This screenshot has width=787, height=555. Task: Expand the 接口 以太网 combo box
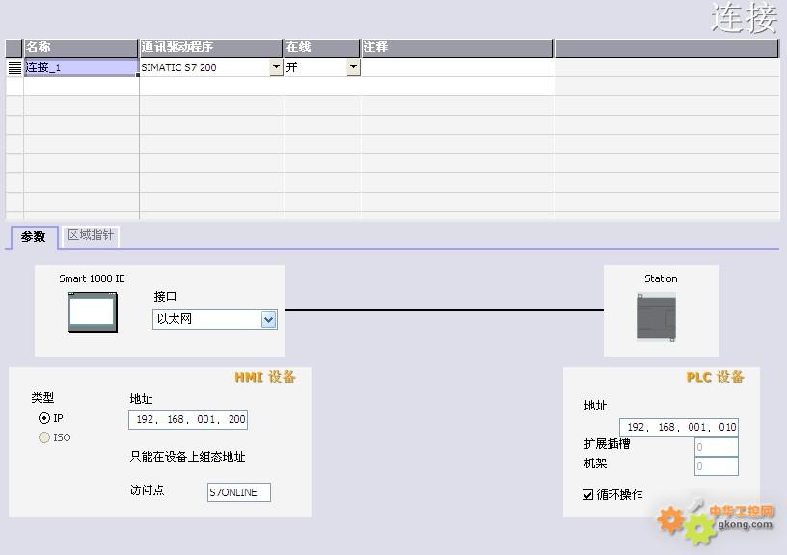pyautogui.click(x=215, y=319)
